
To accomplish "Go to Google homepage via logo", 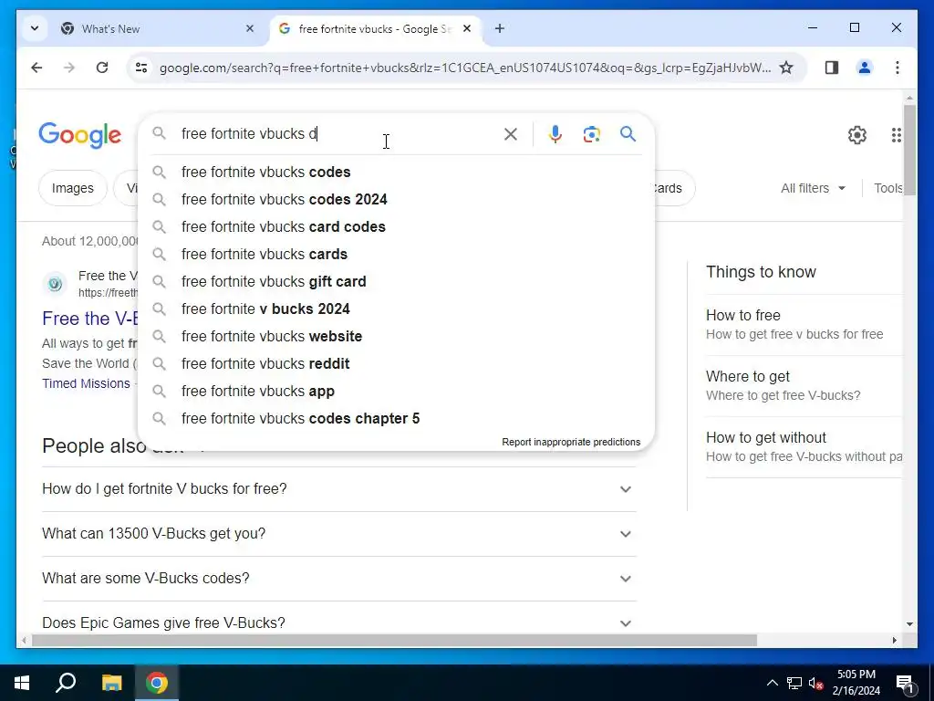I will point(80,136).
